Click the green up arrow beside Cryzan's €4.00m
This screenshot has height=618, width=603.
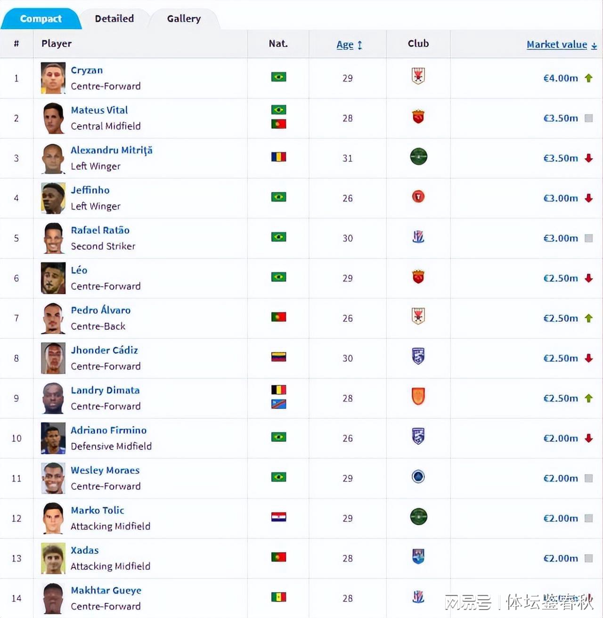(588, 78)
